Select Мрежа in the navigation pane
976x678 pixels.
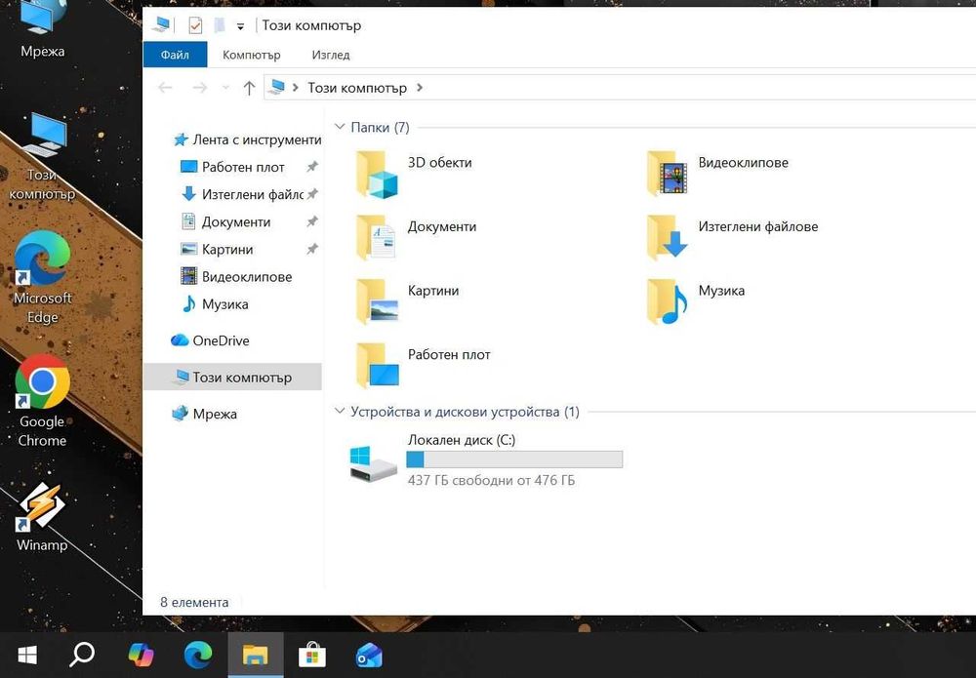(x=204, y=414)
